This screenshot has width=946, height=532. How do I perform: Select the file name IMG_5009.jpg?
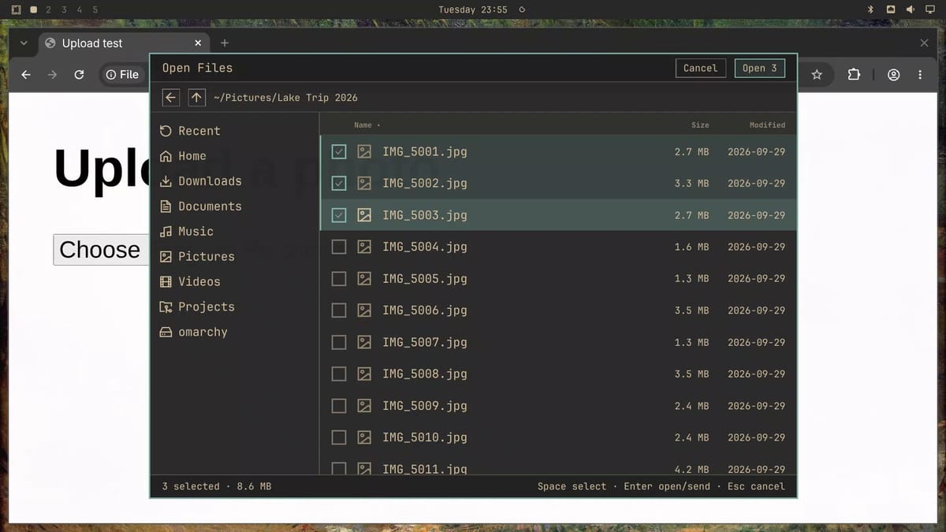(425, 406)
